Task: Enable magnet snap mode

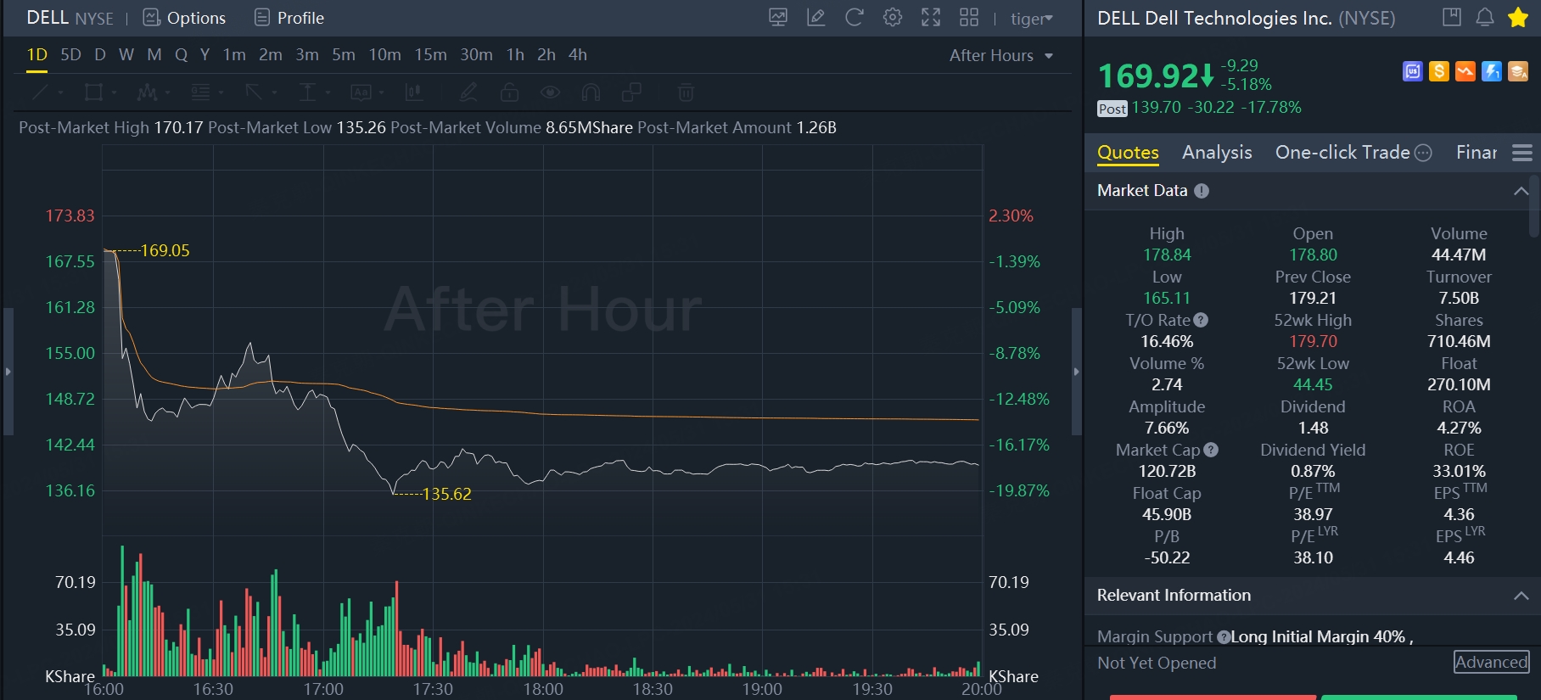Action: click(591, 92)
